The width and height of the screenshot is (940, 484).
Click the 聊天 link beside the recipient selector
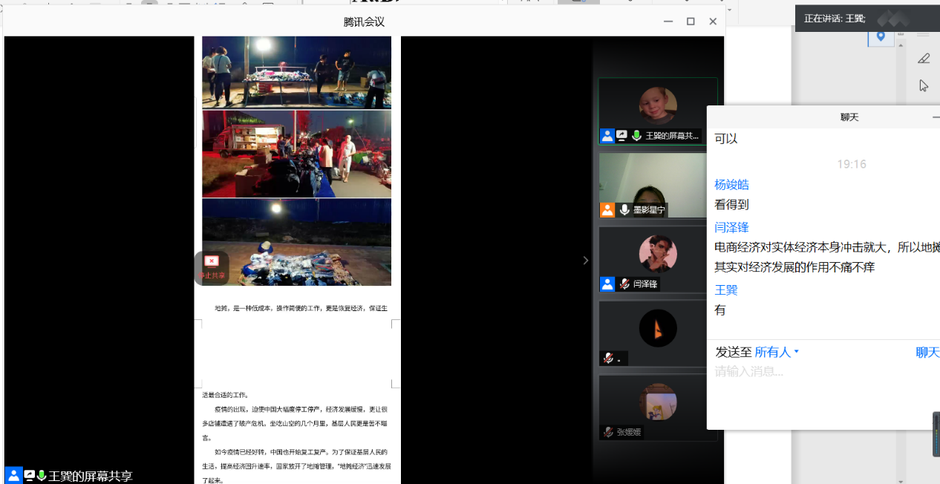tap(927, 352)
